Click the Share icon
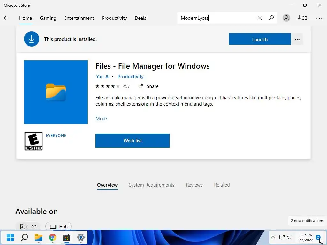 (x=141, y=86)
